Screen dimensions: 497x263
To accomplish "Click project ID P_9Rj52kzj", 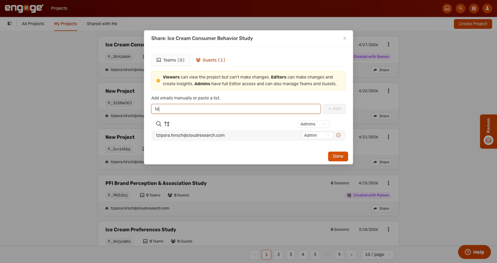I will pyautogui.click(x=118, y=195).
